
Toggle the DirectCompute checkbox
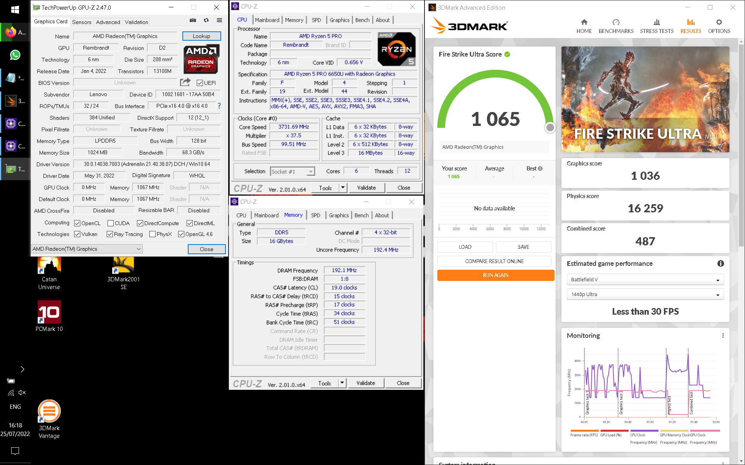(140, 223)
